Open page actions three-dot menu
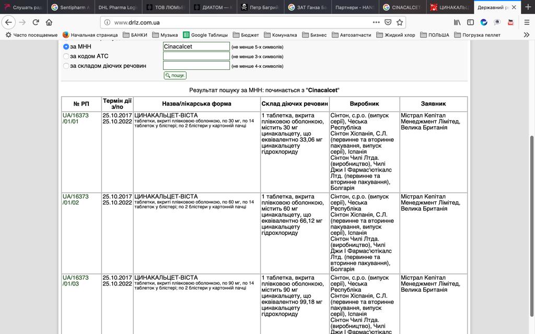 coord(376,22)
